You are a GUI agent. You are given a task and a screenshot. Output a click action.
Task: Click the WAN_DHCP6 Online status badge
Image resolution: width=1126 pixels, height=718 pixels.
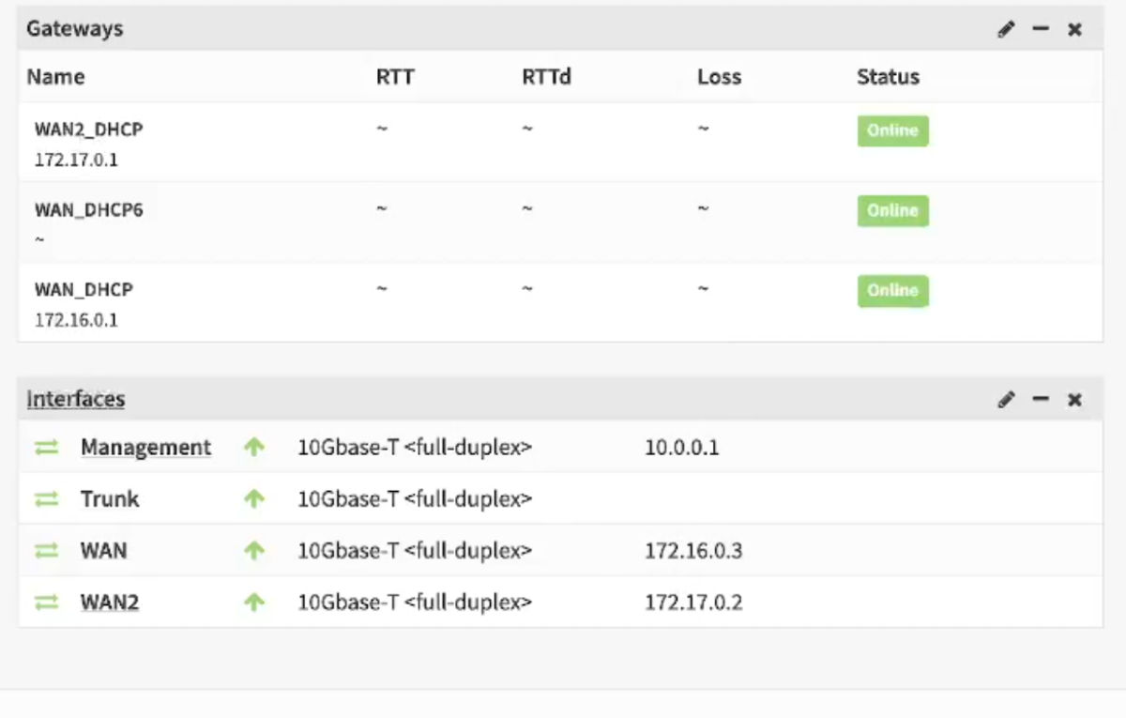click(x=892, y=211)
